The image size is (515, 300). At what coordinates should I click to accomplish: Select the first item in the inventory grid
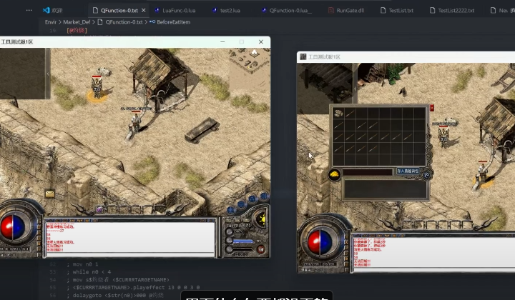339,114
